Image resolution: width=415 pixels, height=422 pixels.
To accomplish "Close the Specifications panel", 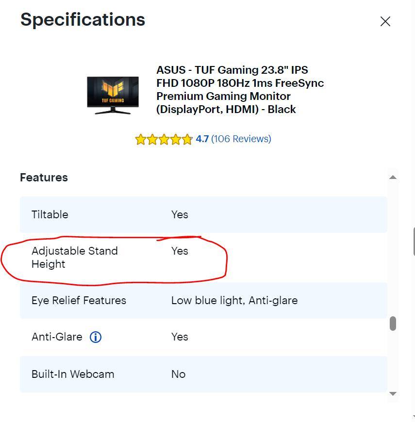I will point(385,21).
